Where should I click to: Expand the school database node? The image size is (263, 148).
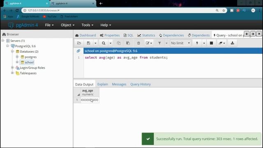point(17,62)
